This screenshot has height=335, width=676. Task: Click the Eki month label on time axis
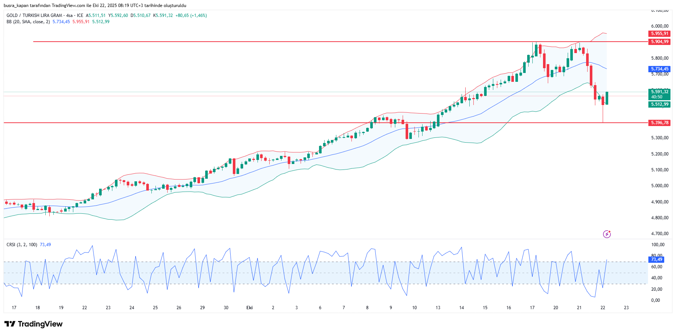(x=249, y=308)
